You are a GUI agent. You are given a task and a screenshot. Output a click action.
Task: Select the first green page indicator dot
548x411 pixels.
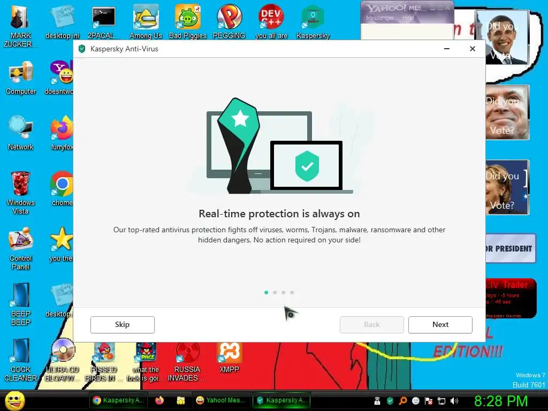point(267,293)
